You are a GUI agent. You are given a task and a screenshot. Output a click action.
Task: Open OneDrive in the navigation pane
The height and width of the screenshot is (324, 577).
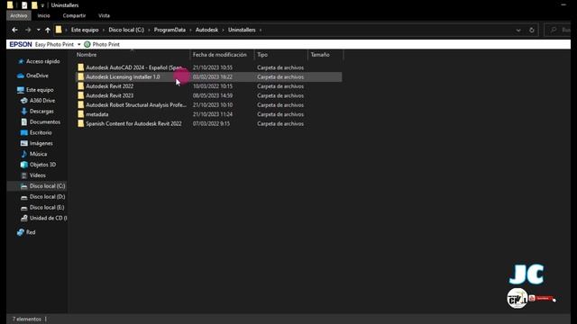[x=37, y=76]
